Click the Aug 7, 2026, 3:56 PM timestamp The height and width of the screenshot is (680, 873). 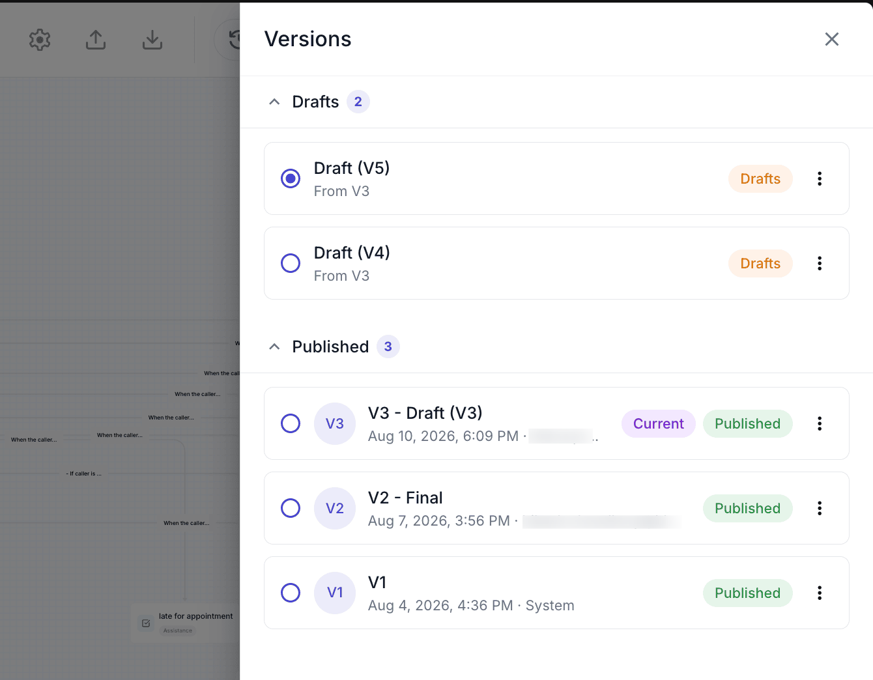[439, 520]
